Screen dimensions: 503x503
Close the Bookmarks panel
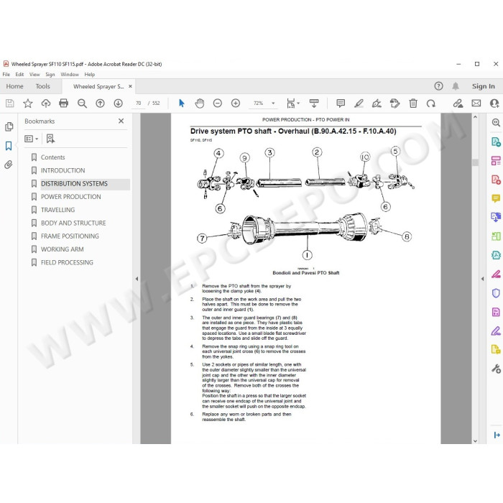point(121,121)
